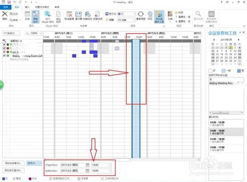Screen dimensions: 247x182
Task: Switch to the Review ribbon tab
Action: click(x=57, y=7)
